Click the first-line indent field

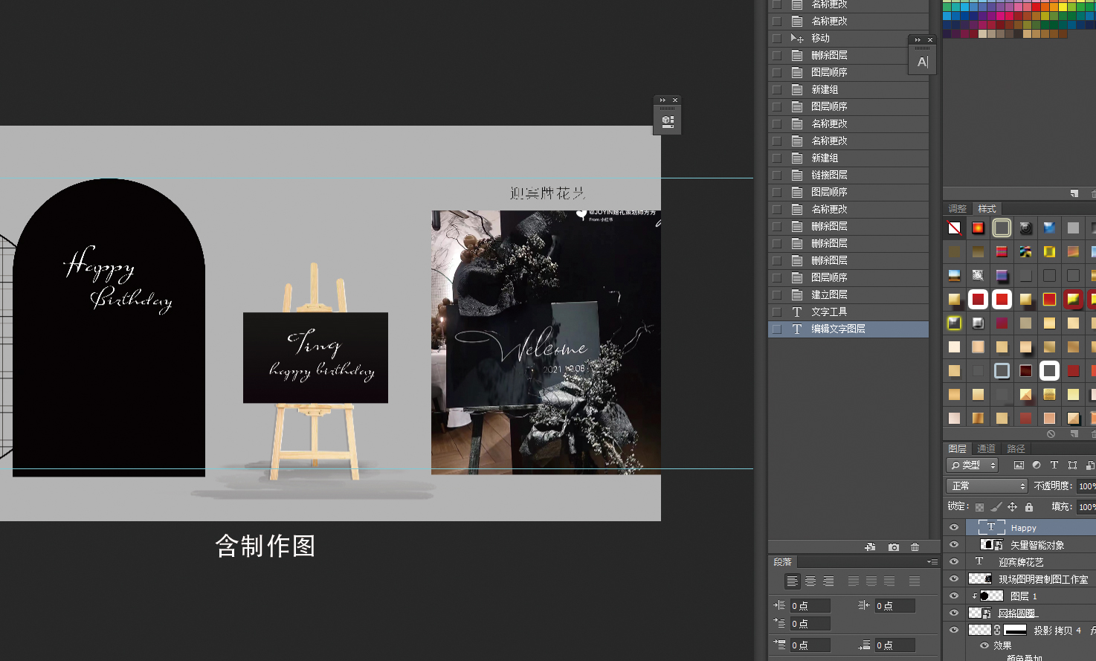click(x=810, y=624)
